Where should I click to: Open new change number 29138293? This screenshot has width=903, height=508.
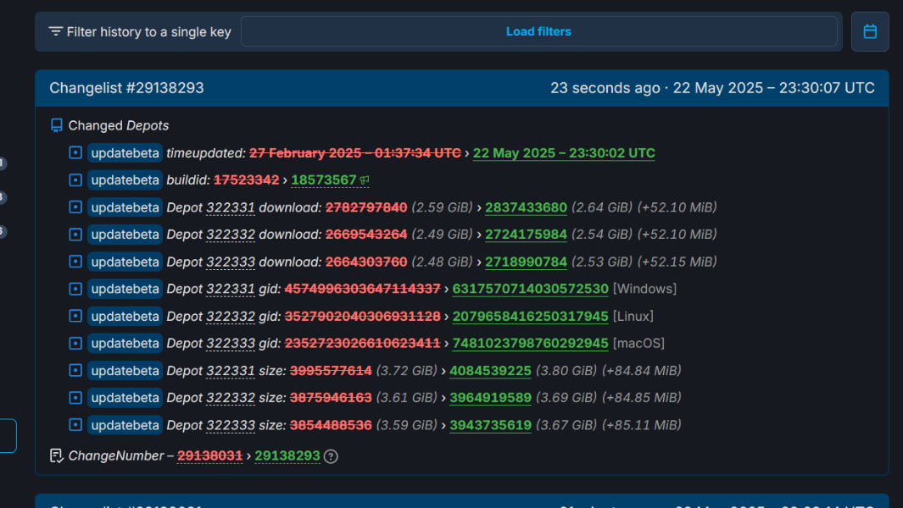click(287, 456)
